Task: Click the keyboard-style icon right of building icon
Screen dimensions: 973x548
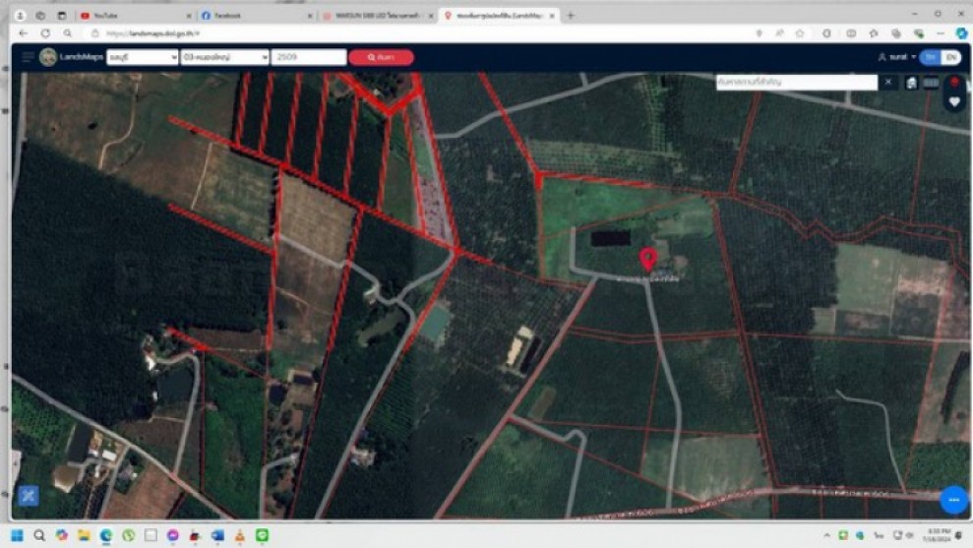Action: tap(931, 83)
